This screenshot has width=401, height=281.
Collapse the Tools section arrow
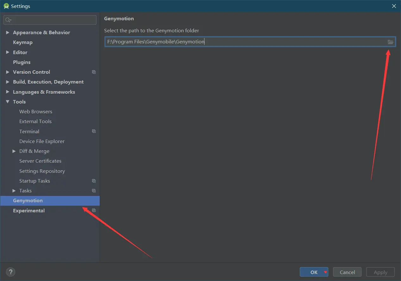8,102
